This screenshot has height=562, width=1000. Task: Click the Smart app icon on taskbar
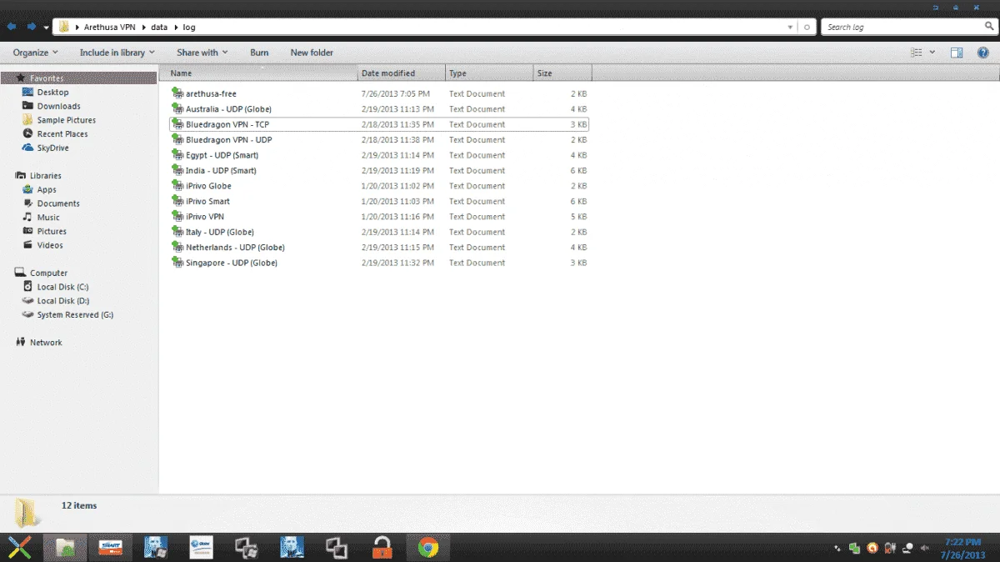point(111,548)
